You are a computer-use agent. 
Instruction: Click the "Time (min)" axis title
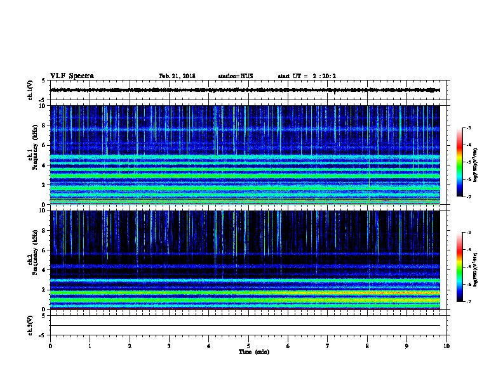pyautogui.click(x=254, y=352)
